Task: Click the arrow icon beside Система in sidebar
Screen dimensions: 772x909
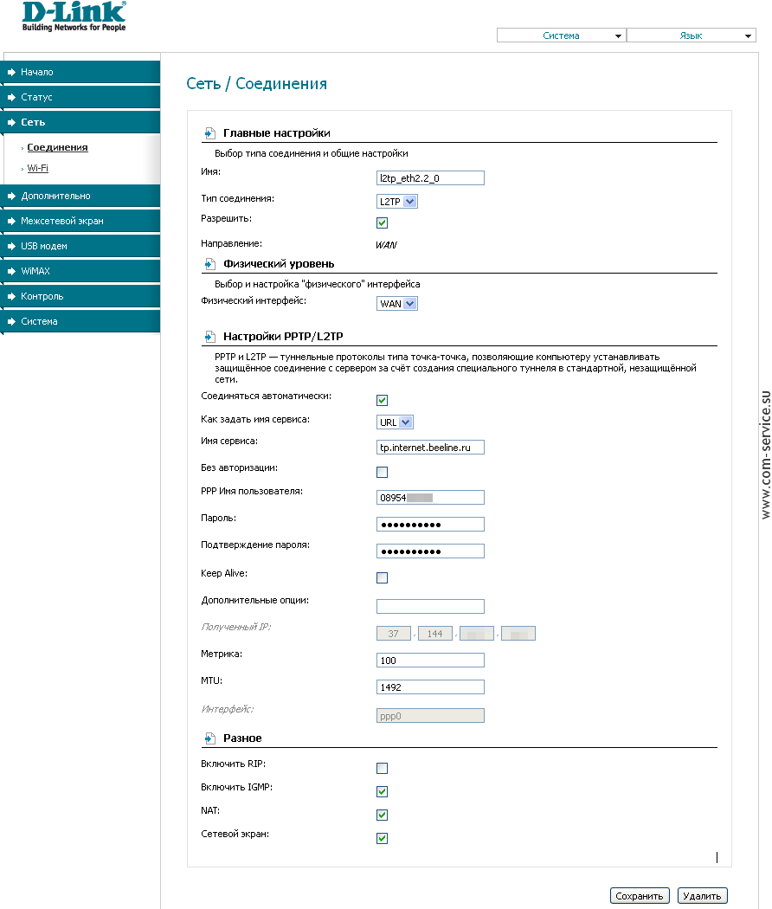Action: tap(11, 322)
